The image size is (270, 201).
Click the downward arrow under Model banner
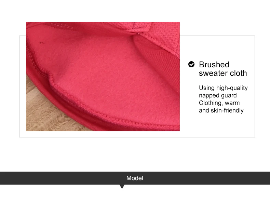[x=122, y=187]
